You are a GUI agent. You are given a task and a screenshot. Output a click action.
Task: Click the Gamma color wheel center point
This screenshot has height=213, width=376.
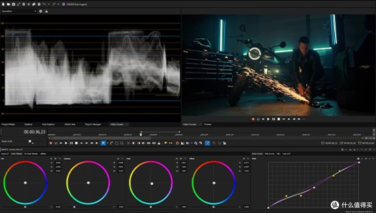coord(88,183)
